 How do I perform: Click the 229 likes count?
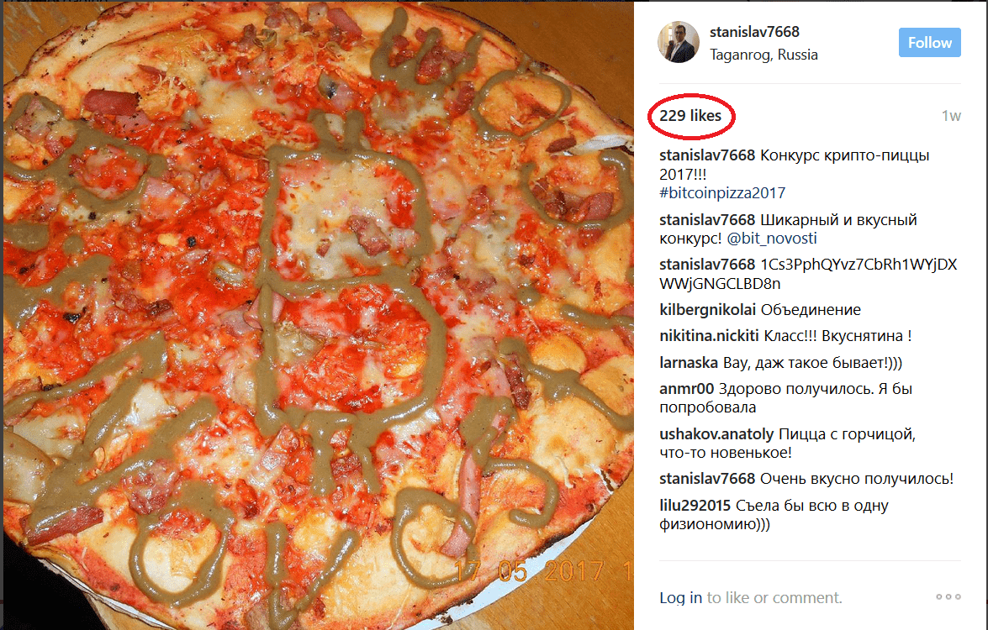click(690, 116)
